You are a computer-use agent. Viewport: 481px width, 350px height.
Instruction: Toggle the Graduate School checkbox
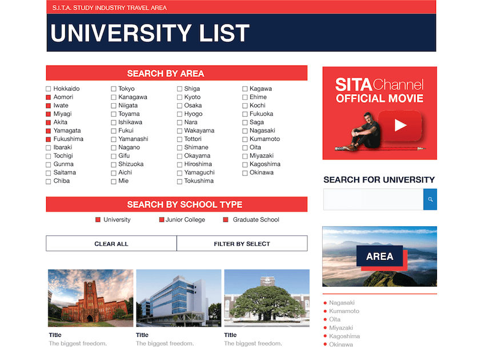coord(226,219)
